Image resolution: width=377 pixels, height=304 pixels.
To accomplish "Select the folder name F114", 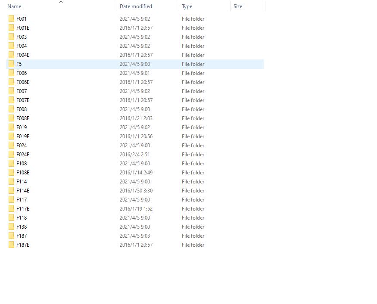I will [x=22, y=181].
